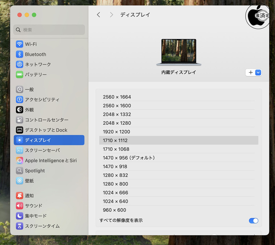Choose resolution 1280 × 832
This screenshot has width=275, height=245.
[x=179, y=175]
